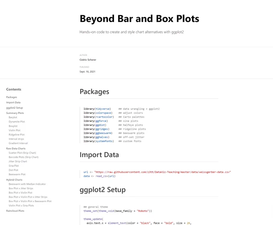Click the ggplot2 Setup heading
Screen dimensions: 273x225
click(102, 190)
